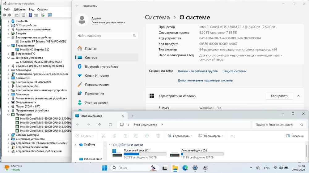Click search magnifier in Найти параметр field

tap(134, 36)
